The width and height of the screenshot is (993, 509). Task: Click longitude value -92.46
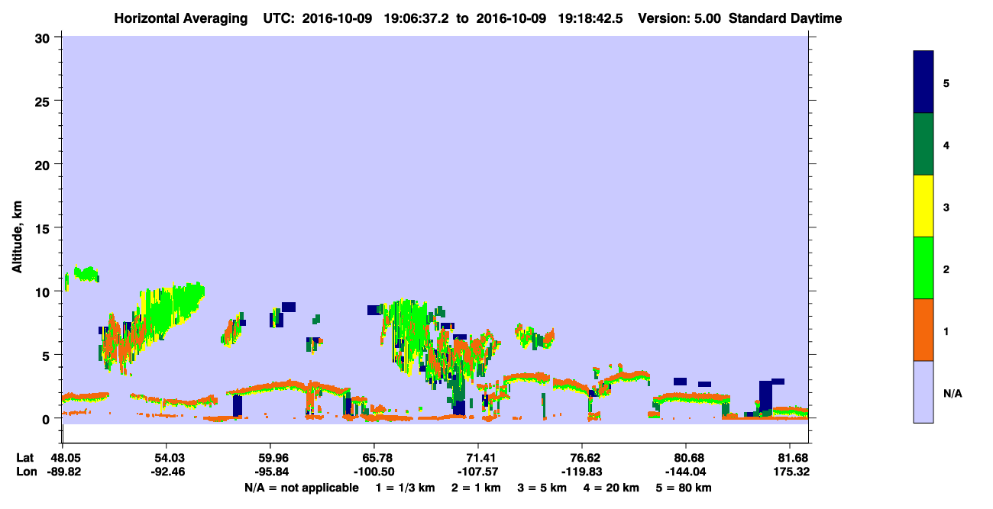(167, 472)
